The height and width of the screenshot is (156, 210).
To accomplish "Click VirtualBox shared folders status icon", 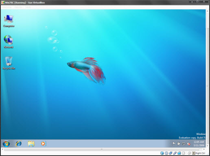I will 179,153.
